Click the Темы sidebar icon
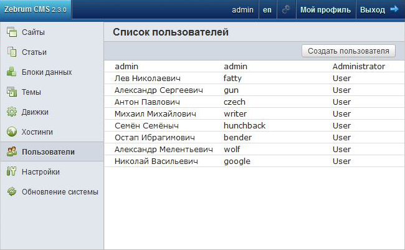This screenshot has width=405, height=250. pos(12,92)
